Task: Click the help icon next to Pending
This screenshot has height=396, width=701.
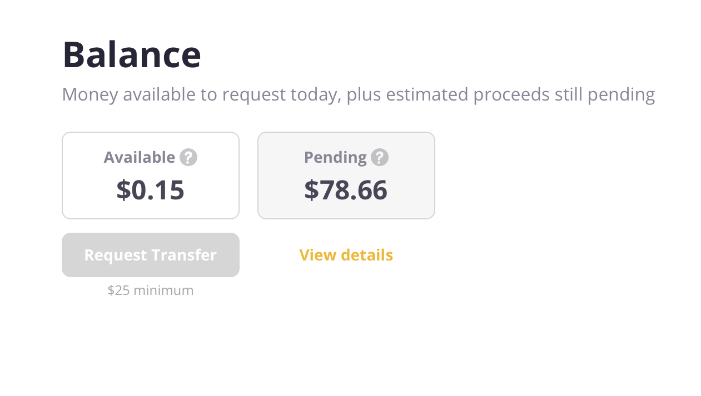Action: [x=380, y=157]
